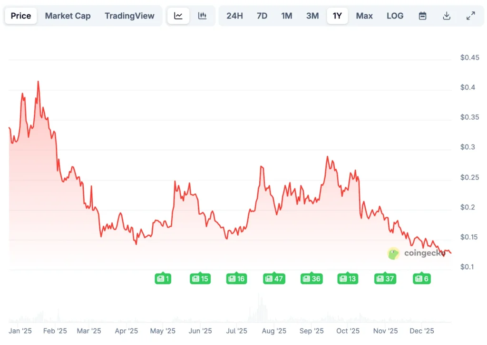This screenshot has width=487, height=345.
Task: Toggle logarithmic scale with LOG
Action: click(395, 15)
